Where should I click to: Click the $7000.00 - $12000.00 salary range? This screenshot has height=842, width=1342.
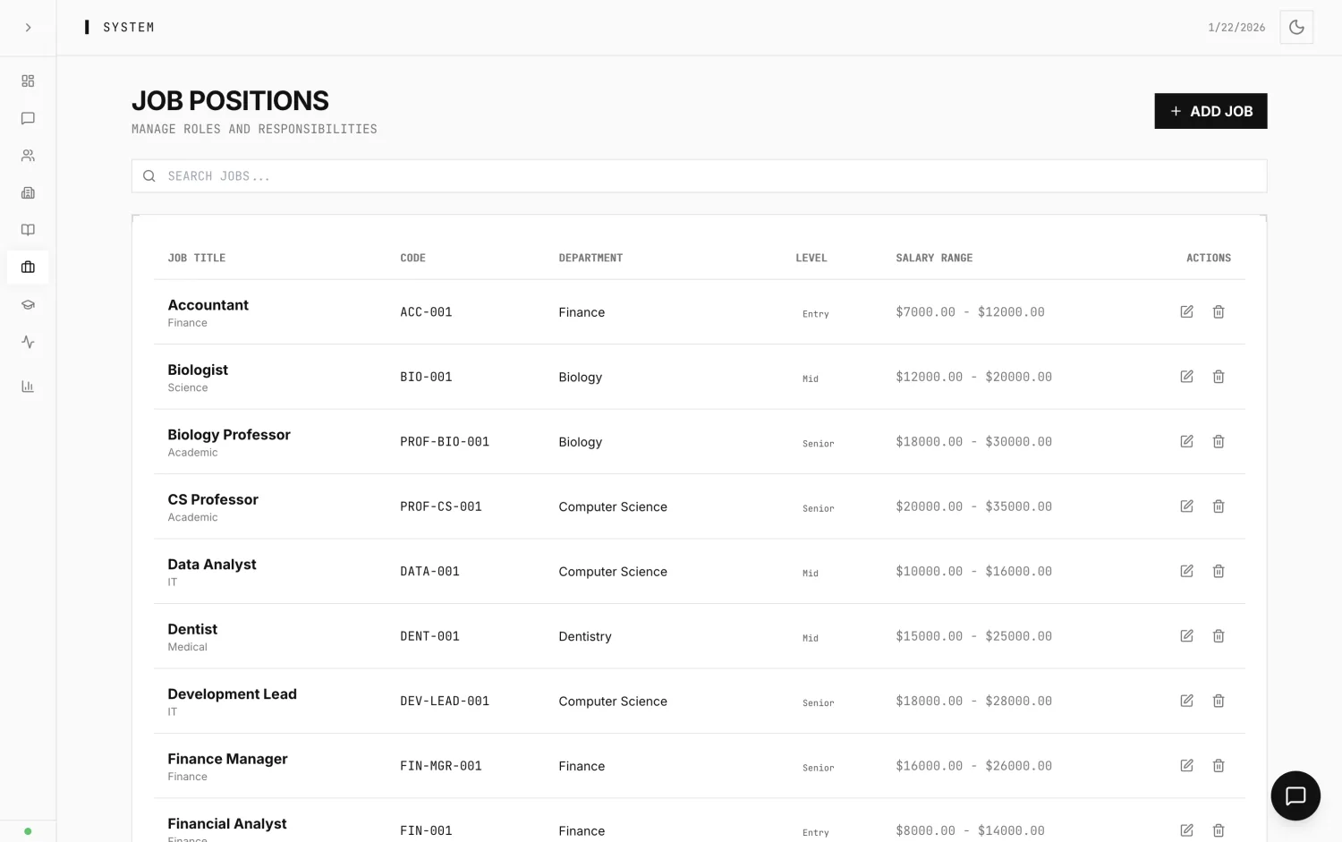point(970,312)
